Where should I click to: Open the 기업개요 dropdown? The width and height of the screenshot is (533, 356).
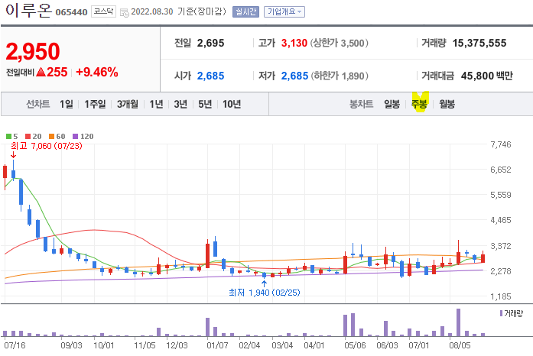point(284,12)
